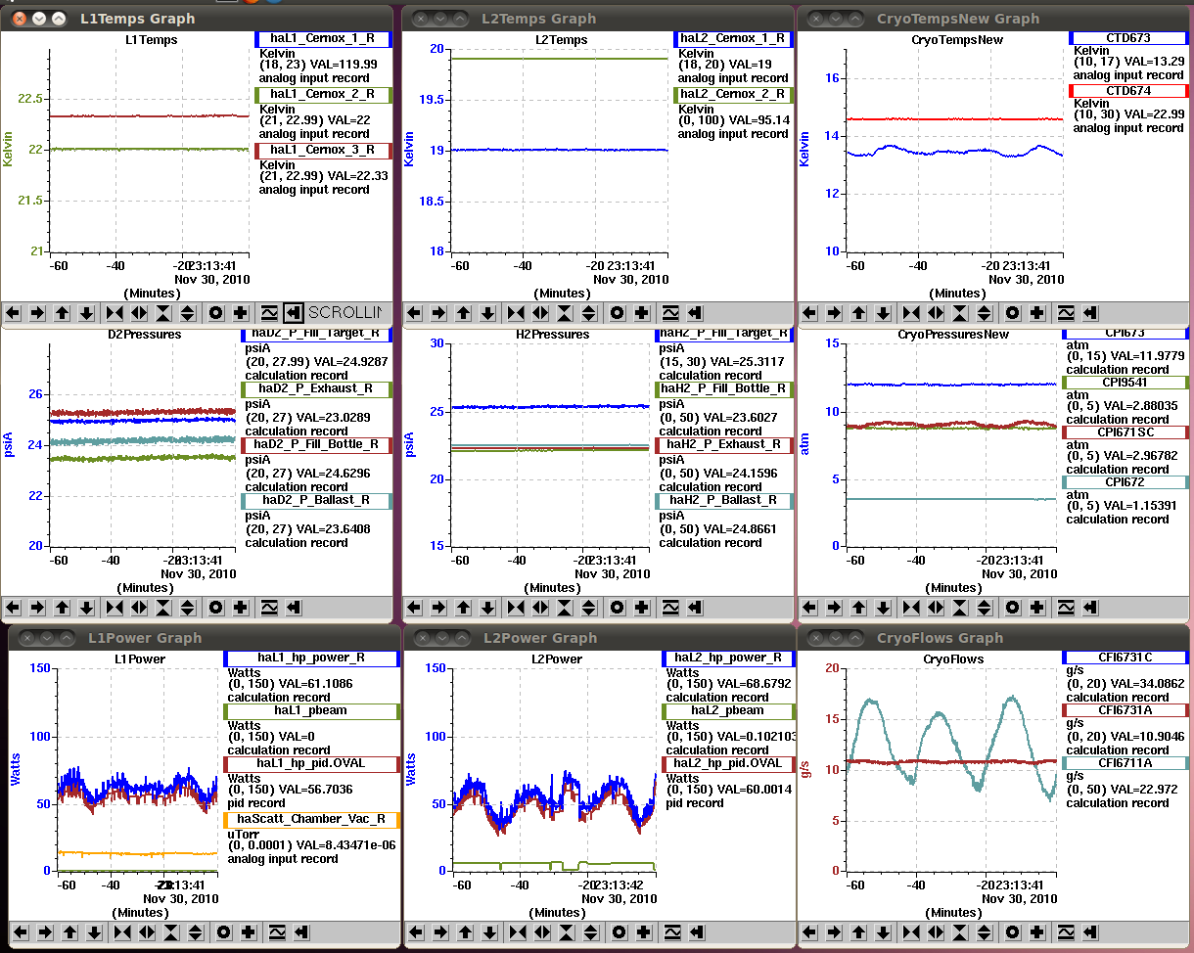
Task: Select the haL1_Cernox_1_R legend entry
Action: tap(323, 39)
